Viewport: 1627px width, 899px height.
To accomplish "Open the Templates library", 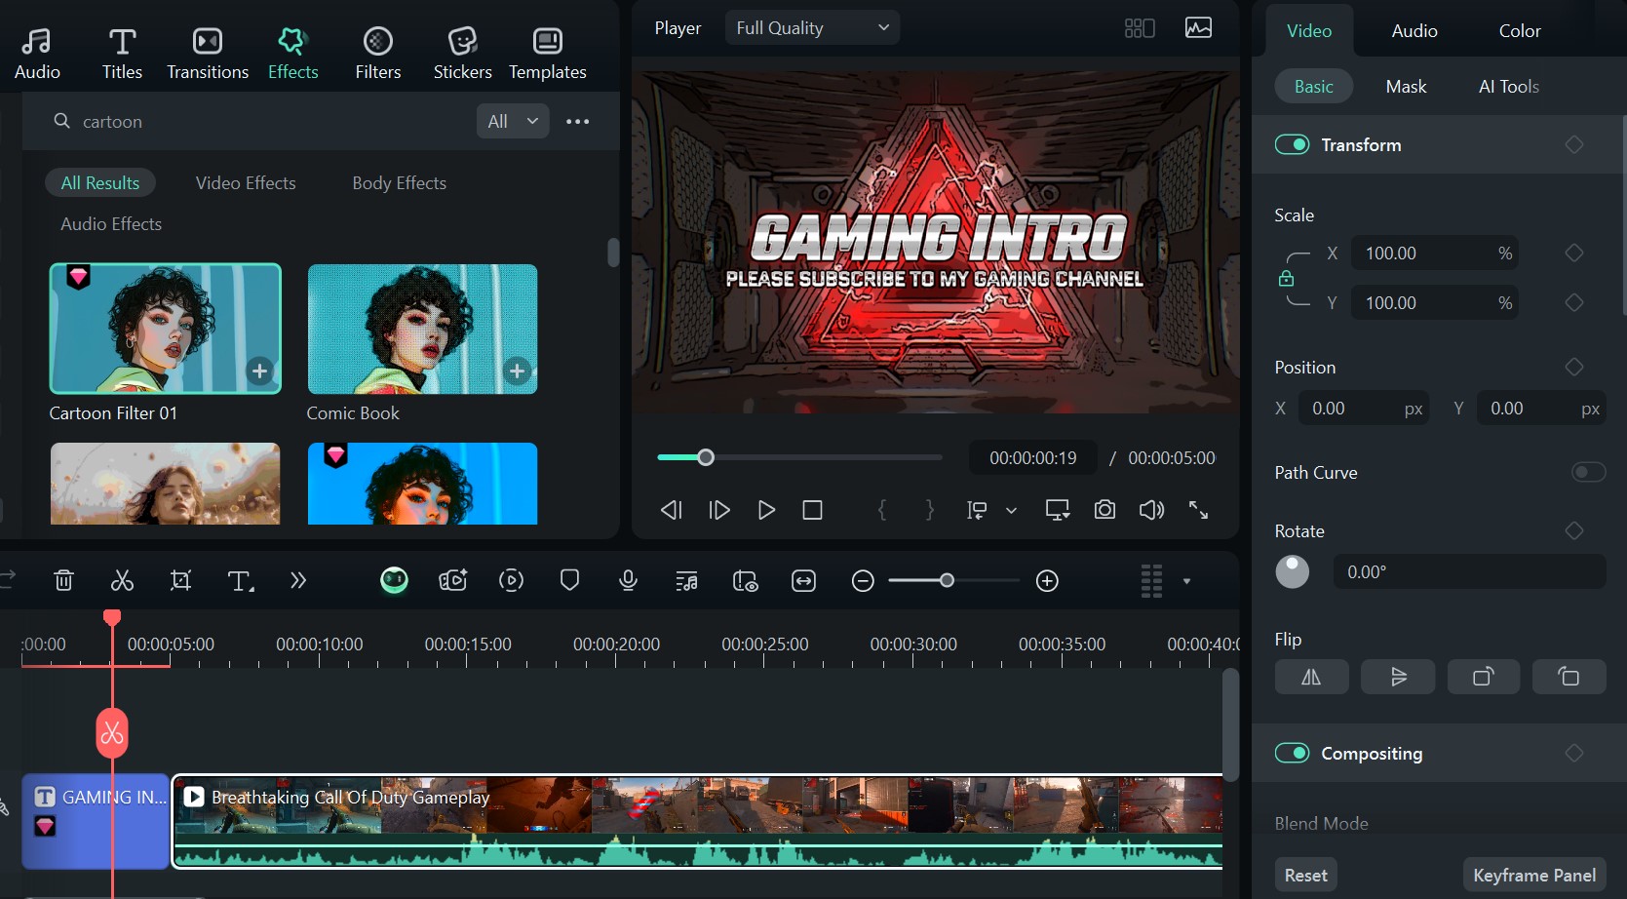I will point(548,54).
